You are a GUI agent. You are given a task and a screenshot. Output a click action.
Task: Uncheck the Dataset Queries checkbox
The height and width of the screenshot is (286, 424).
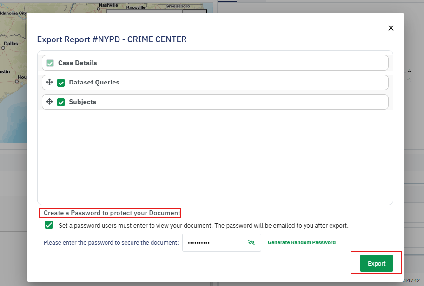61,83
